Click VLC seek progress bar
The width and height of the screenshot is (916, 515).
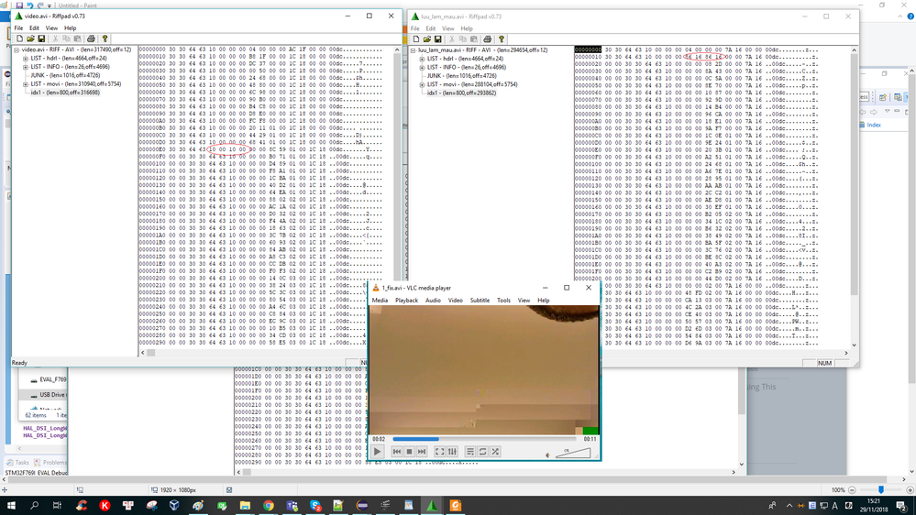tap(484, 439)
